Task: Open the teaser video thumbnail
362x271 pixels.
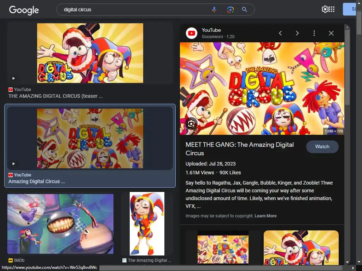Action: pyautogui.click(x=90, y=53)
